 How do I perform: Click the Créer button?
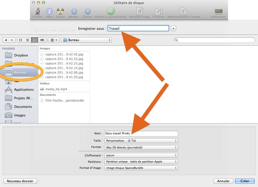pyautogui.click(x=245, y=181)
